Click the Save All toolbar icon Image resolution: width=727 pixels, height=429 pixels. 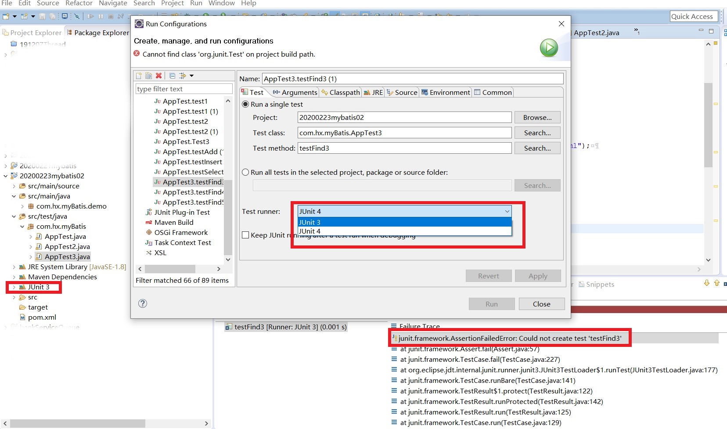click(52, 16)
